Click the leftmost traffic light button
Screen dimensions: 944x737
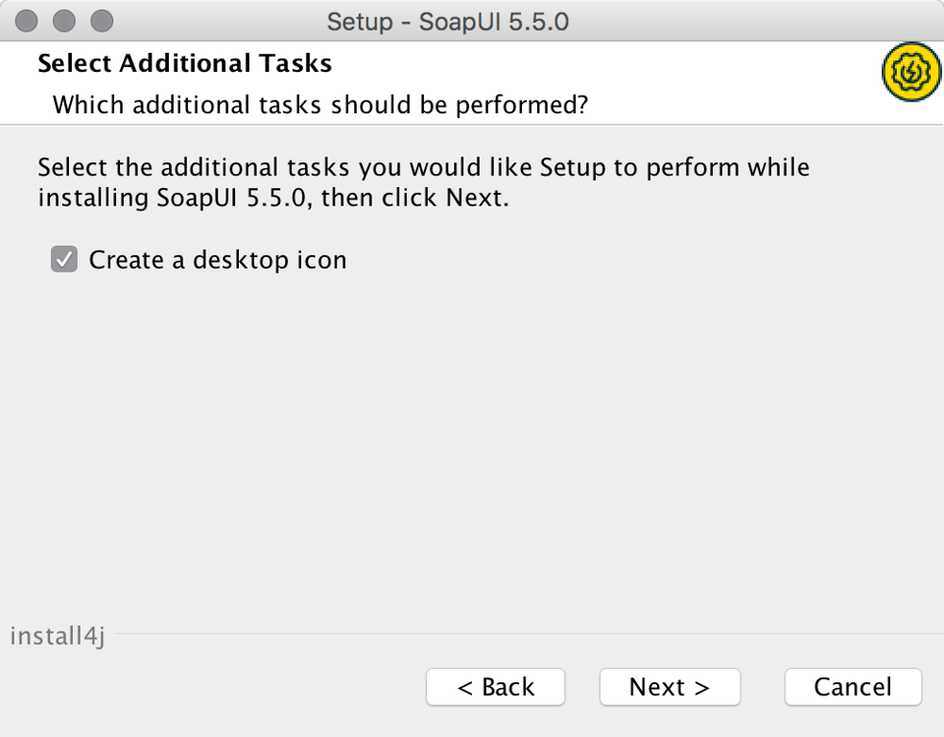[x=26, y=19]
